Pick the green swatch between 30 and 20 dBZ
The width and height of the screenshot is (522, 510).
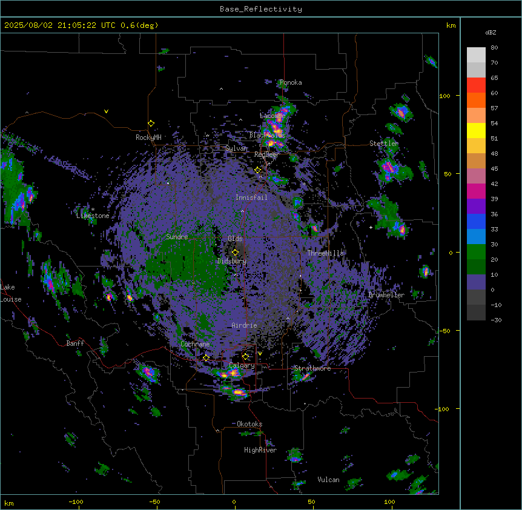coord(476,252)
